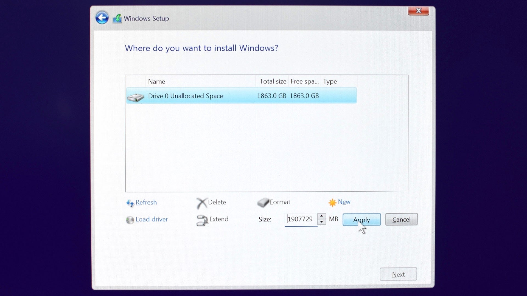527x296 pixels.
Task: Click the Load driver link text
Action: point(152,219)
